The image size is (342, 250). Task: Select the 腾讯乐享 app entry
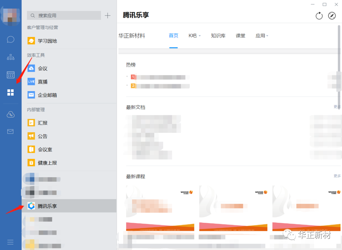[69, 206]
